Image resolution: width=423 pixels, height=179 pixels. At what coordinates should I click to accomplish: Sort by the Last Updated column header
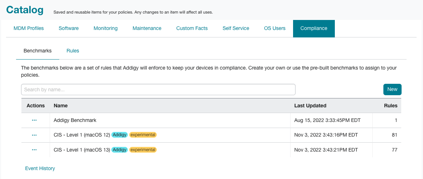tap(310, 106)
